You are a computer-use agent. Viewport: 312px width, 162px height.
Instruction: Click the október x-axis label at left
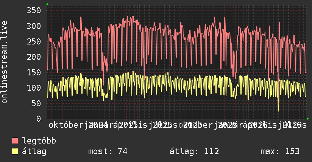66,125
